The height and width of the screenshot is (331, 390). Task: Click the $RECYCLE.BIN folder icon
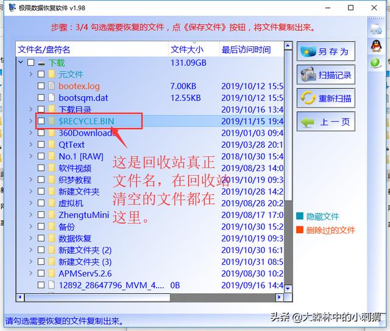click(x=51, y=121)
